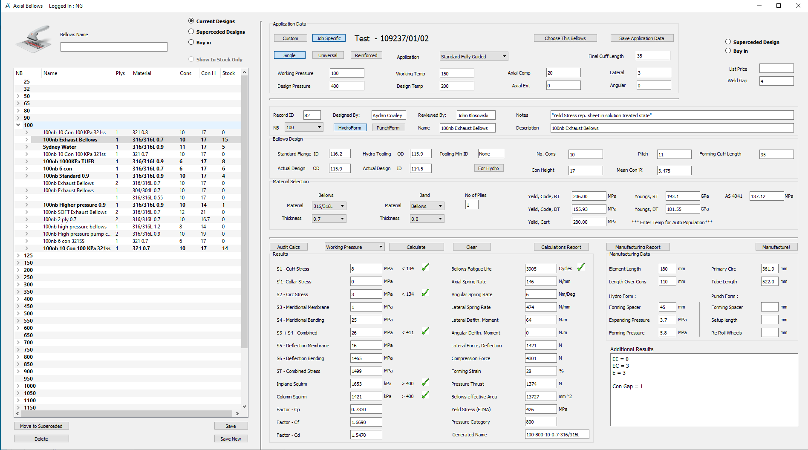
Task: Open the Working Pressure calculation dropdown
Action: click(355, 247)
